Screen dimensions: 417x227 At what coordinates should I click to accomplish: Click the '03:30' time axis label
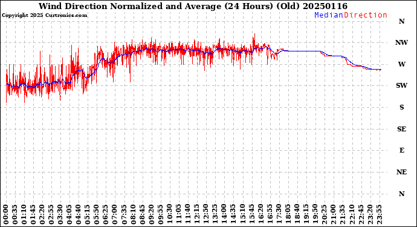60,214
